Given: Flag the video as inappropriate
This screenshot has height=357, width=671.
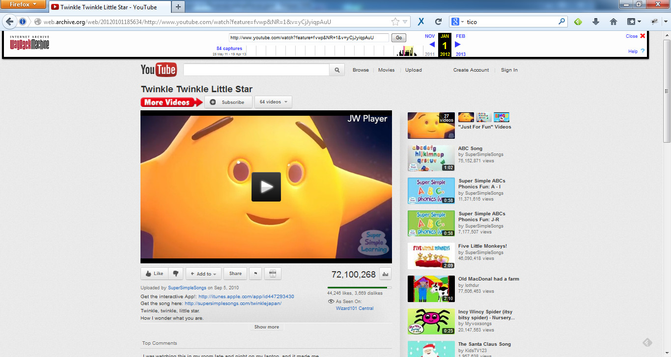Looking at the screenshot, I should coord(255,274).
